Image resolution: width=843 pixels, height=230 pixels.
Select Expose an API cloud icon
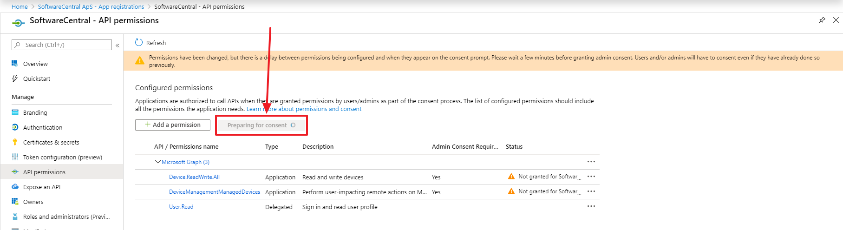[15, 187]
